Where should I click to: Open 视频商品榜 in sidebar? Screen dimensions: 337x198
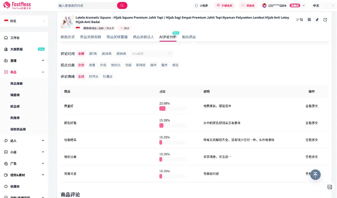(x=18, y=129)
